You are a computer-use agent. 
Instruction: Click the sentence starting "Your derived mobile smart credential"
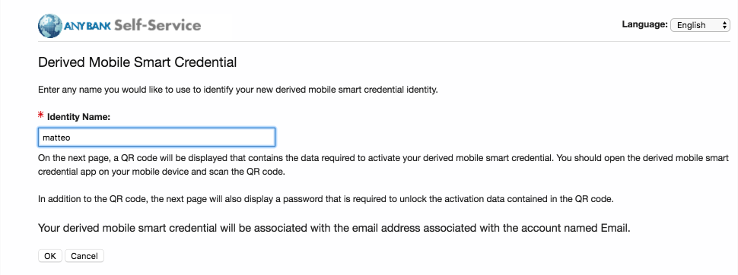tap(334, 229)
